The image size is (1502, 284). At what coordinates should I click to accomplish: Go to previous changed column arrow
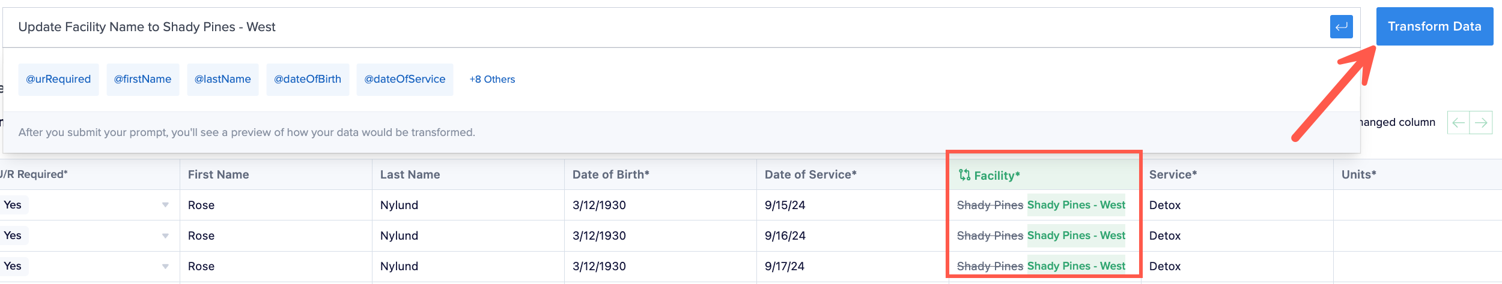click(1458, 122)
